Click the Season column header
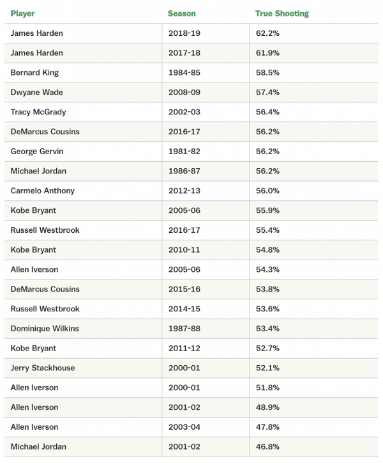The height and width of the screenshot is (463, 383). [181, 13]
